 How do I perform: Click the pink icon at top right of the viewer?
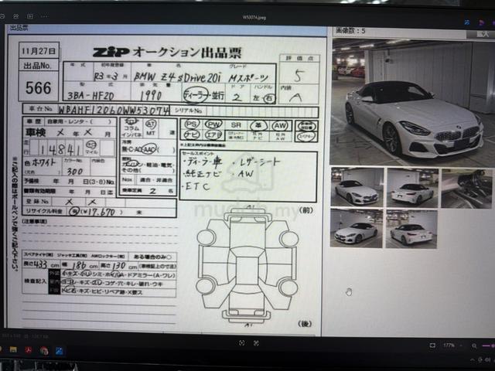(x=481, y=22)
